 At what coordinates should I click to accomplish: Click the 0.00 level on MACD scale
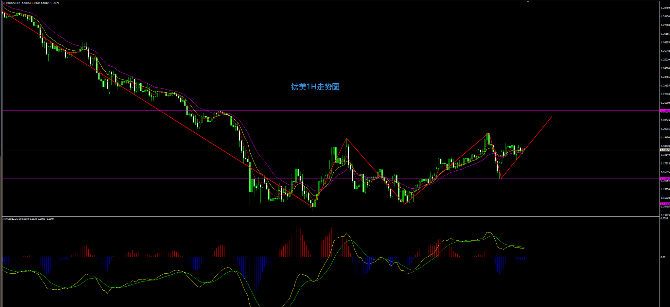pos(663,257)
